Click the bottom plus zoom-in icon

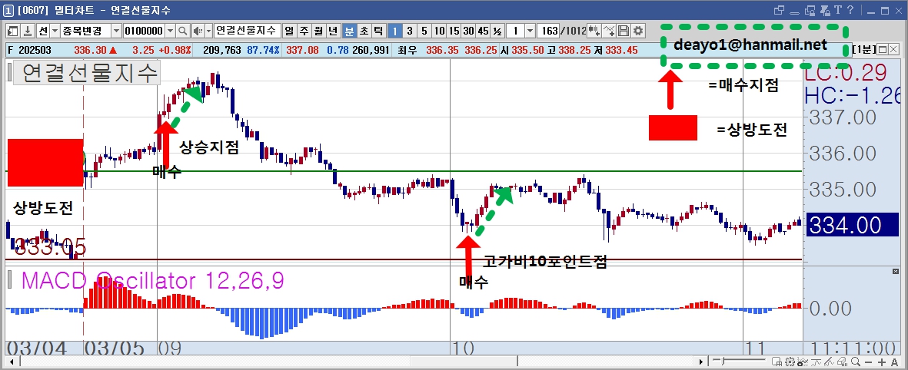point(882,362)
